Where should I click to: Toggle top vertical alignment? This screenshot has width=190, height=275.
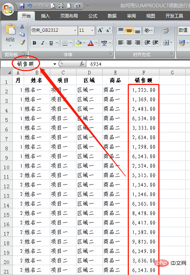click(121, 31)
